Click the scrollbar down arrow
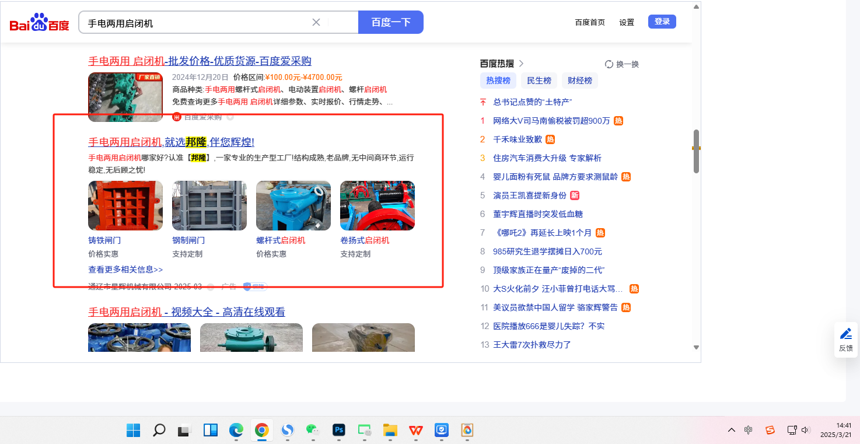Screen dimensions: 860x444 point(696,347)
